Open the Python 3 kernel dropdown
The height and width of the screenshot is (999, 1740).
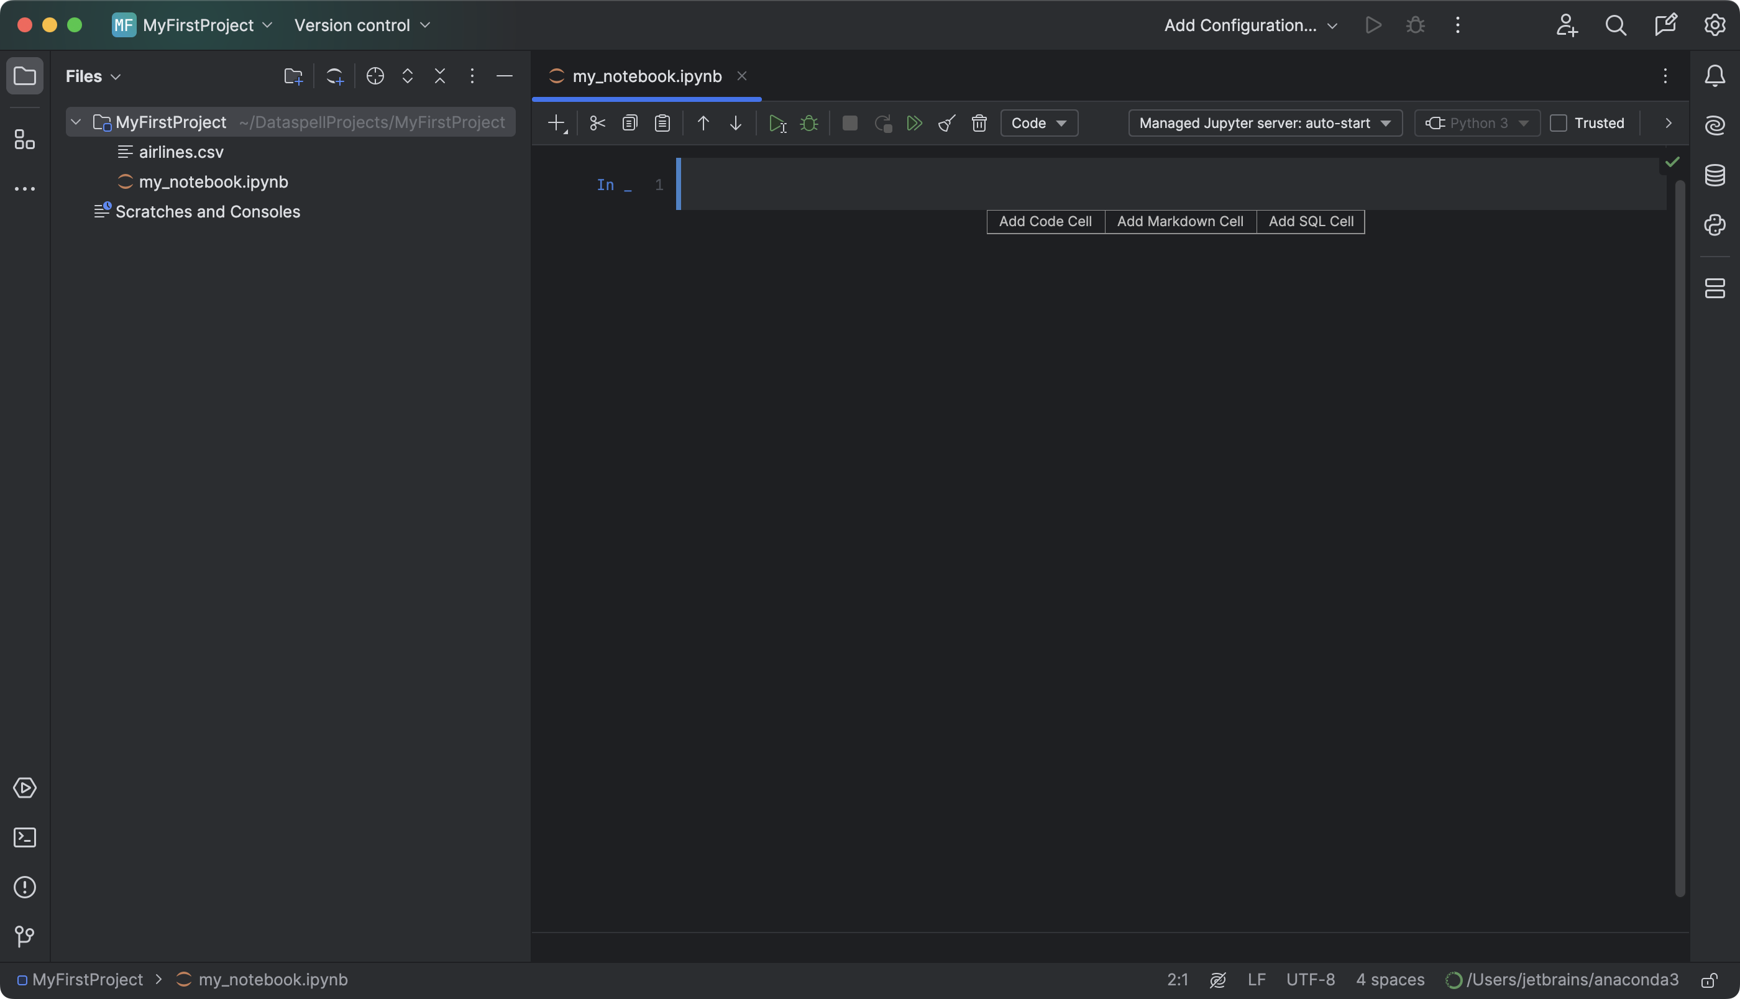[1477, 123]
